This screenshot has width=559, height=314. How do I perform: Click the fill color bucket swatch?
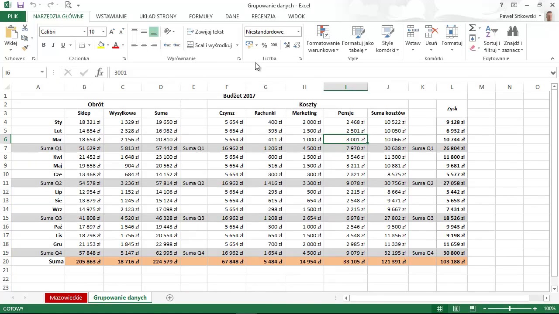point(101,45)
